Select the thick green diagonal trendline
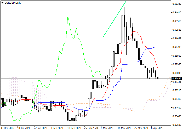The height and width of the screenshot is (131, 183). 115,19
